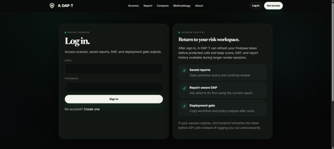
Task: Submit with the Sign in button
Action: [x=114, y=99]
